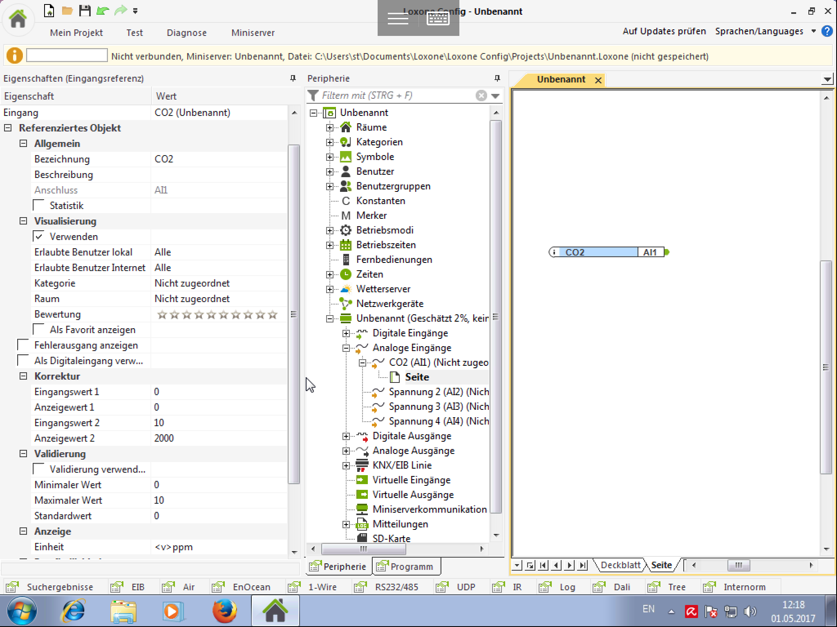Clear the Peripherie filter field
837x627 pixels.
coord(481,96)
